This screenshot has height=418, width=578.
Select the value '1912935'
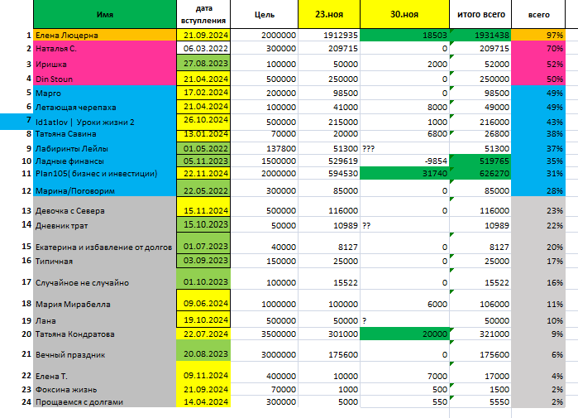click(x=329, y=35)
